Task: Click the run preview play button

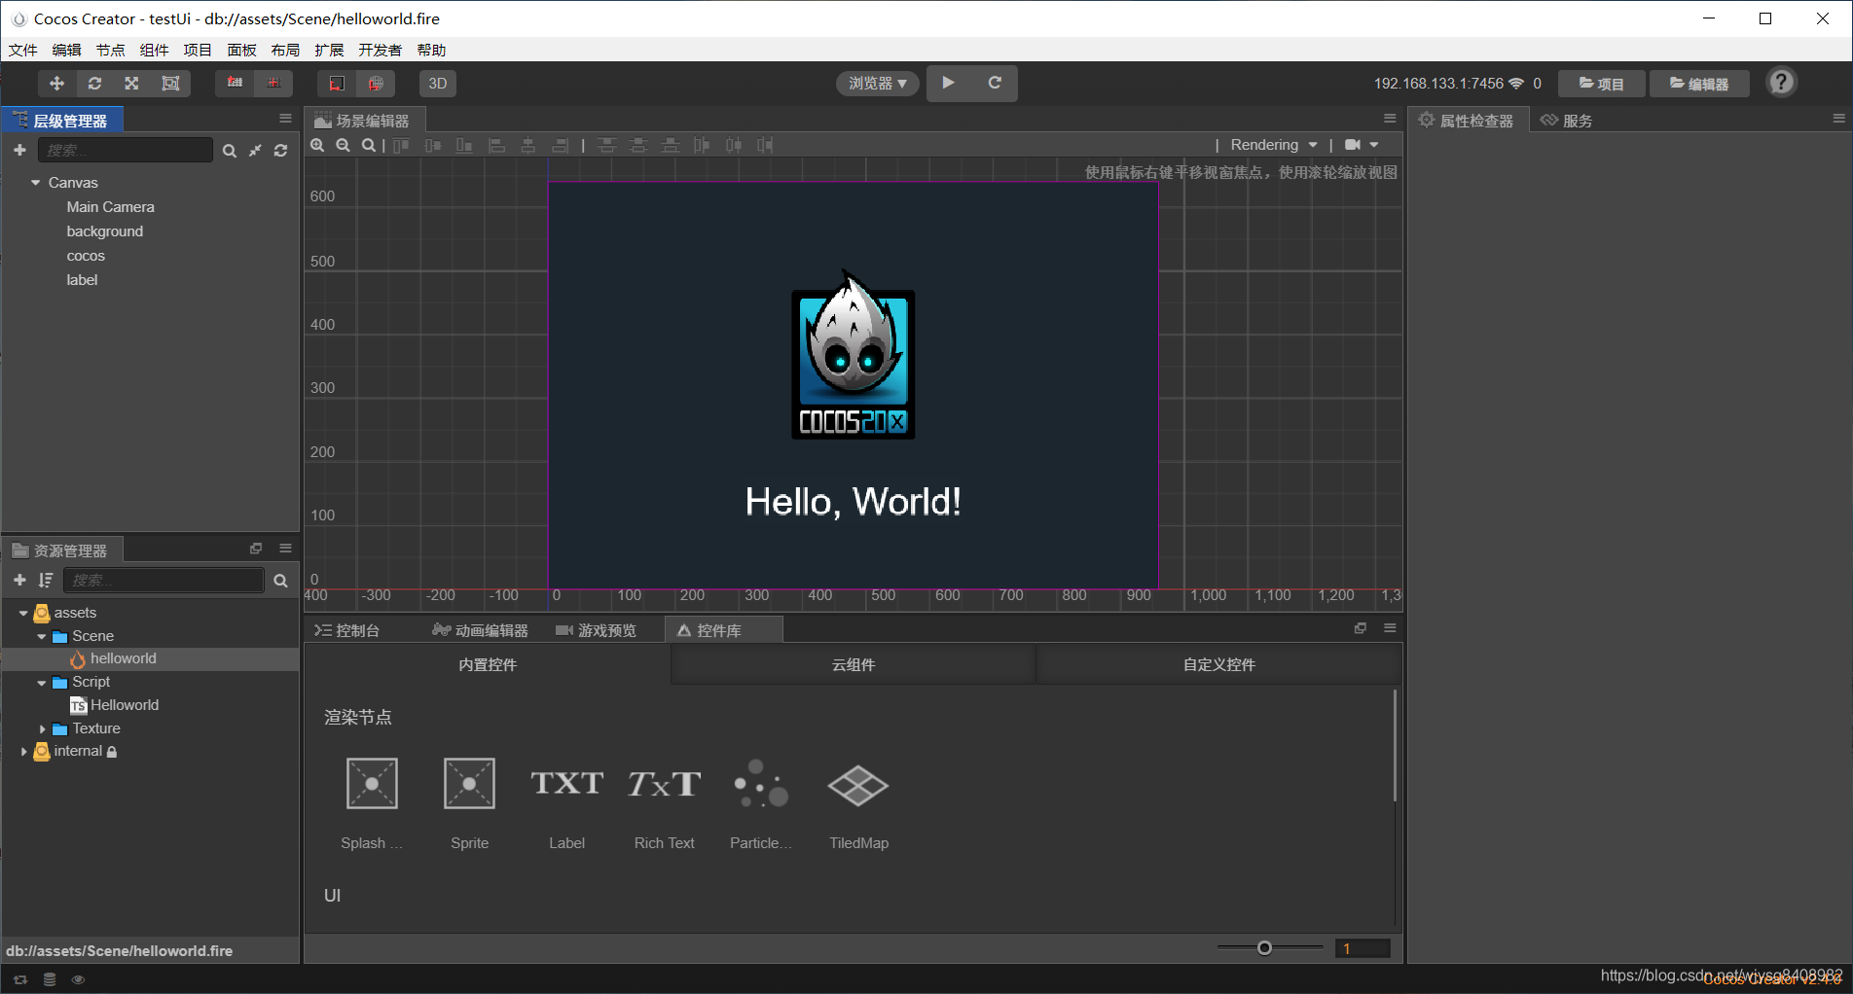Action: 948,83
